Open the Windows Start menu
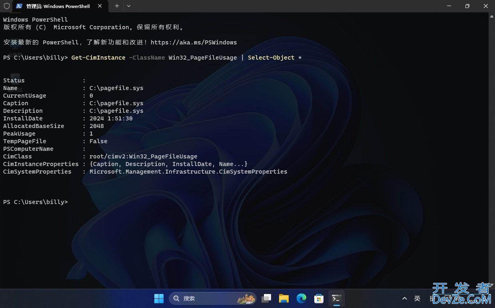The image size is (495, 308). tap(159, 298)
